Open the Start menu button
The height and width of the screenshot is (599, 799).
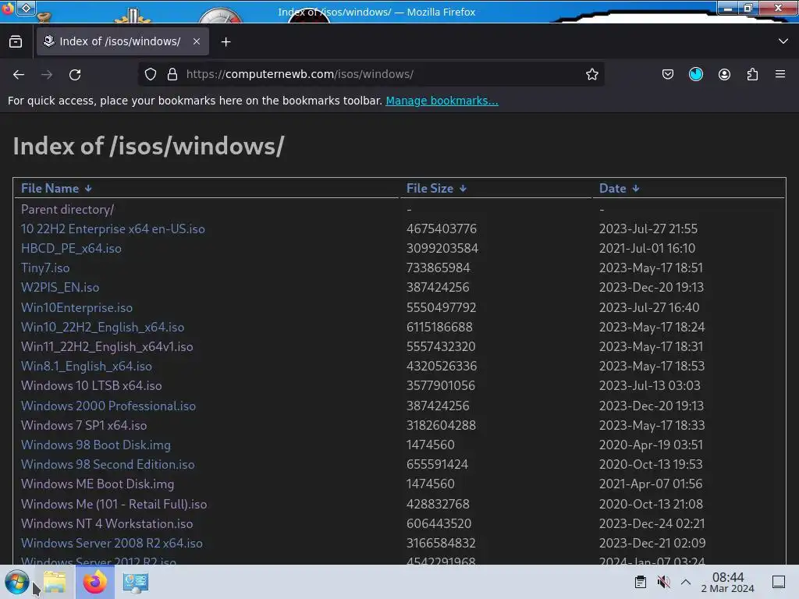16,582
